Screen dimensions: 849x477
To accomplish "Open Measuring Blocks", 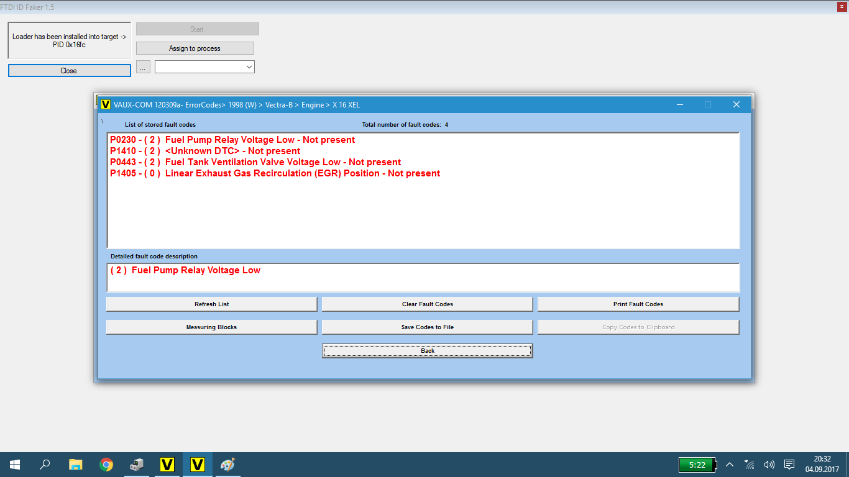I will click(211, 327).
